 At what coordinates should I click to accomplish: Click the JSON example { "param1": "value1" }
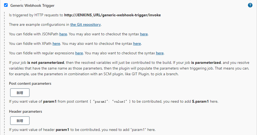[110, 102]
